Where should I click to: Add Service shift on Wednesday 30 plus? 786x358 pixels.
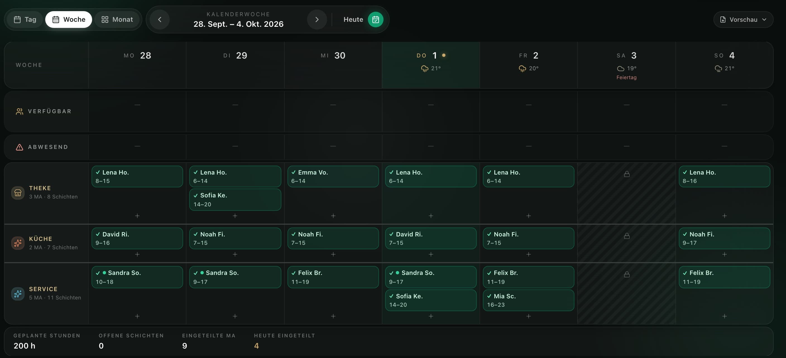[333, 316]
